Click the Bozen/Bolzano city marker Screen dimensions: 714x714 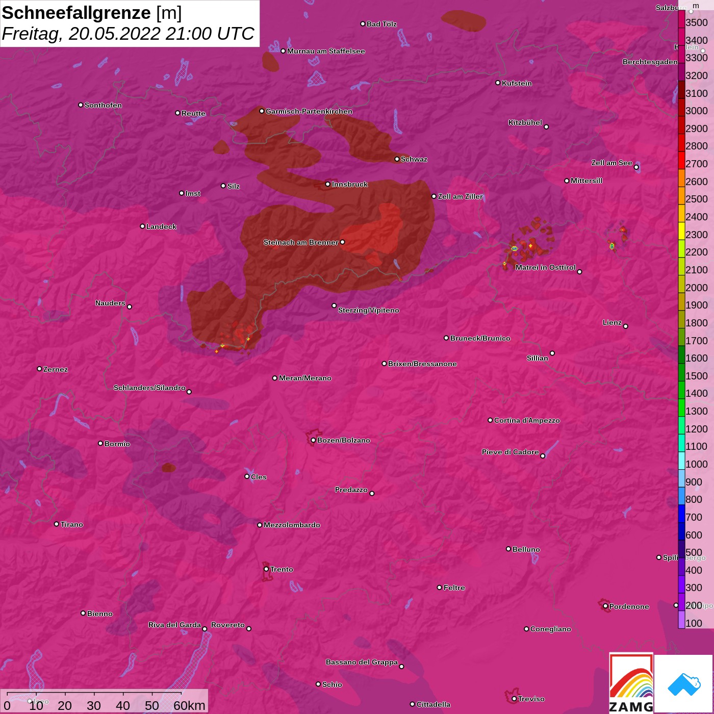313,440
